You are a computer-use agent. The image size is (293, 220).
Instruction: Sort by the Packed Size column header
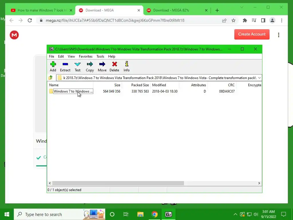(x=136, y=85)
